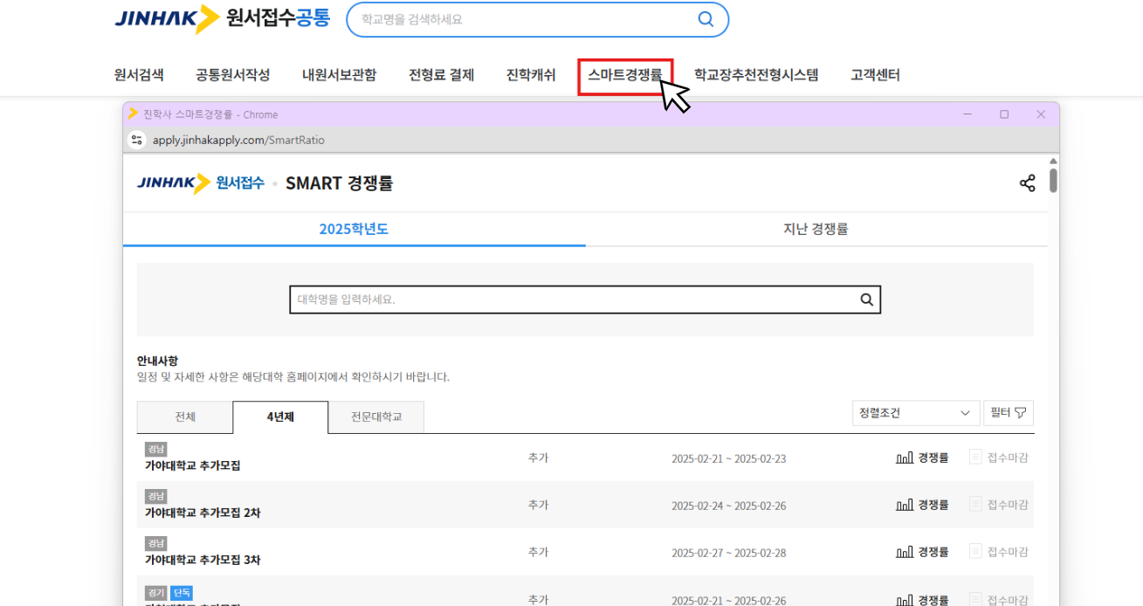Select the 전문대학교 tab

point(376,417)
